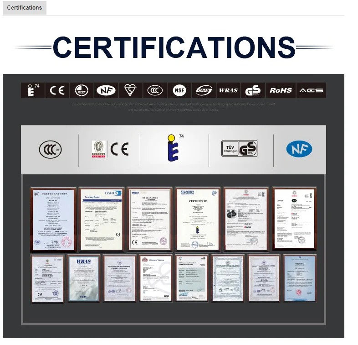Open the DIN CERTCO certificate
This screenshot has height=345, width=358.
click(x=198, y=220)
